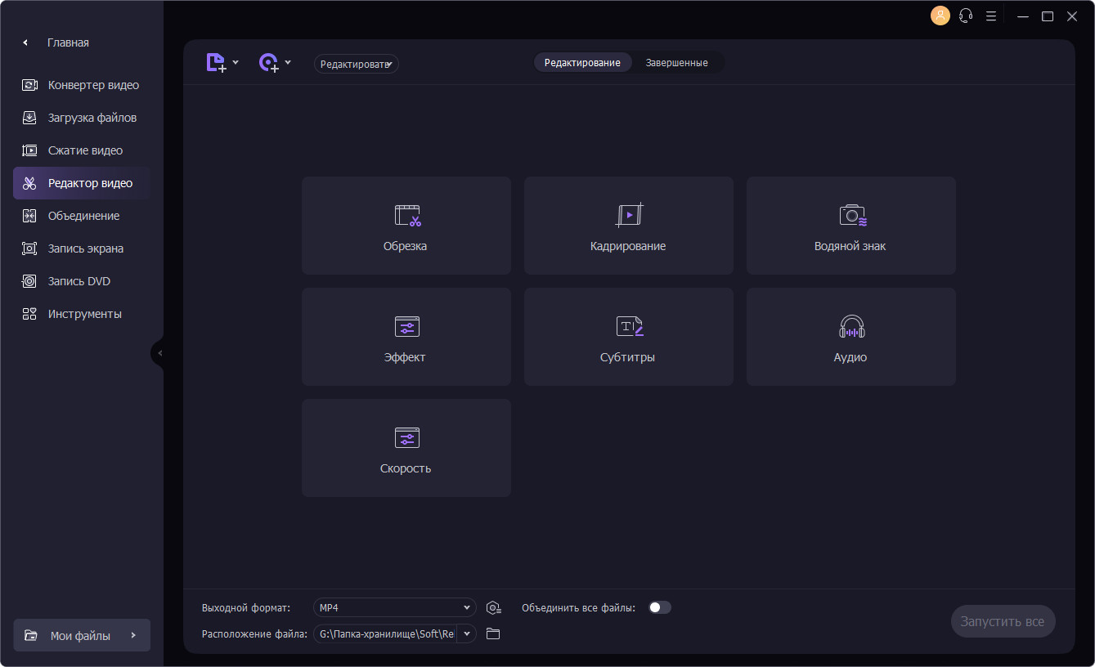
Task: Click the Обрезка trim icon on its card
Action: [407, 216]
